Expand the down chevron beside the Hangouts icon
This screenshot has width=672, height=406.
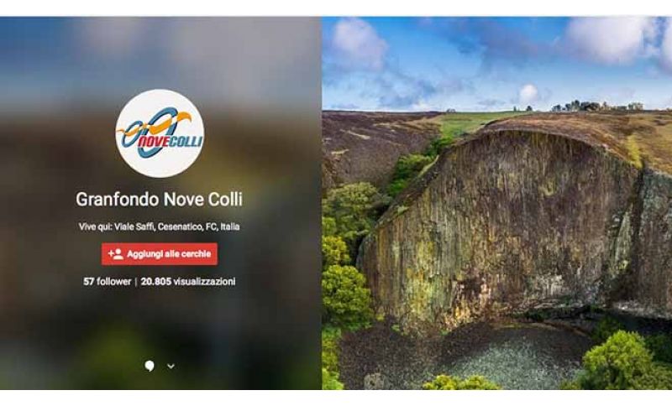[171, 367]
